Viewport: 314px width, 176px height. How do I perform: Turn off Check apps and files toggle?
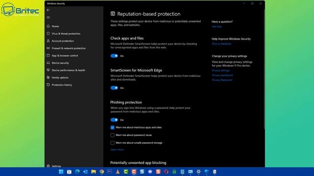tap(114, 56)
